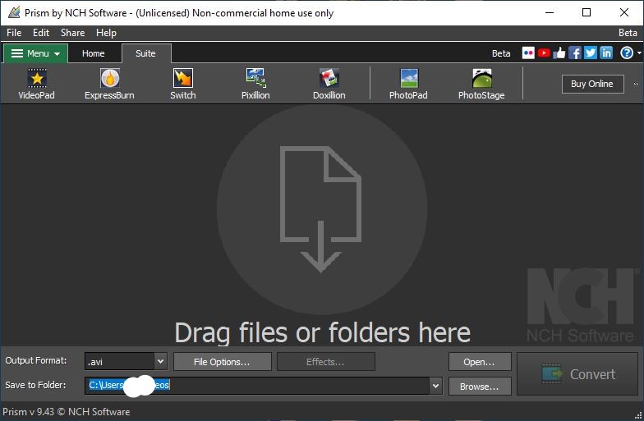
Task: Click the drag files drop area
Action: (322, 225)
